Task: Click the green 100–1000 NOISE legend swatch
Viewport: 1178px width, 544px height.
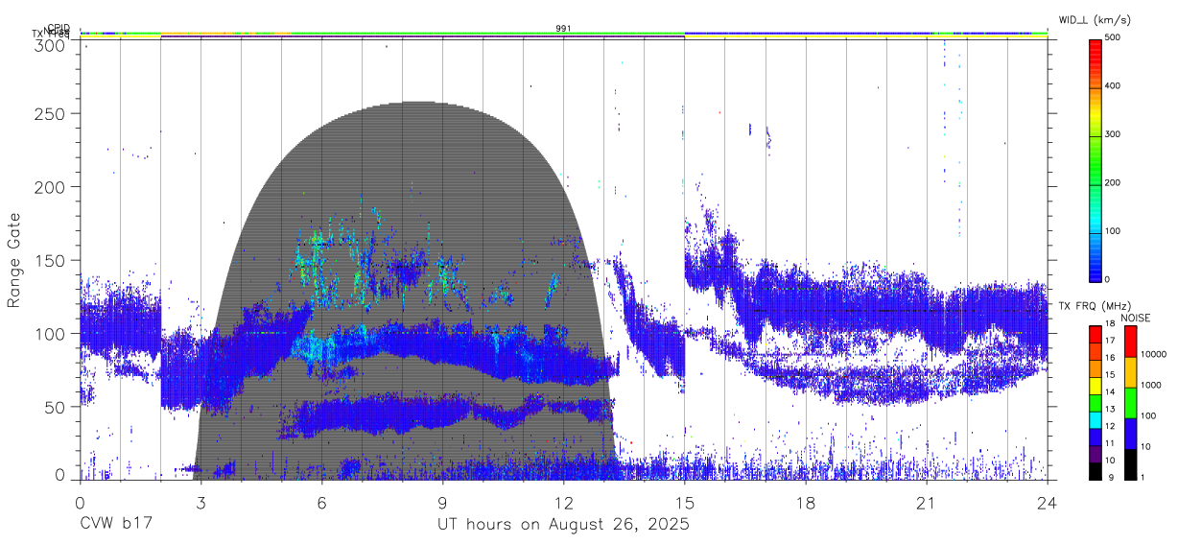Action: tap(1130, 402)
